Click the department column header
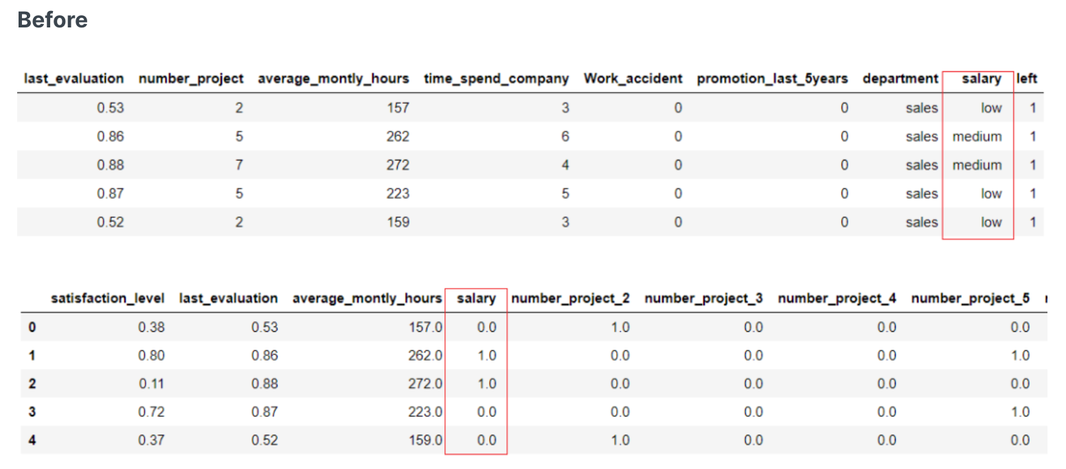Image resolution: width=1066 pixels, height=469 pixels. tap(900, 79)
